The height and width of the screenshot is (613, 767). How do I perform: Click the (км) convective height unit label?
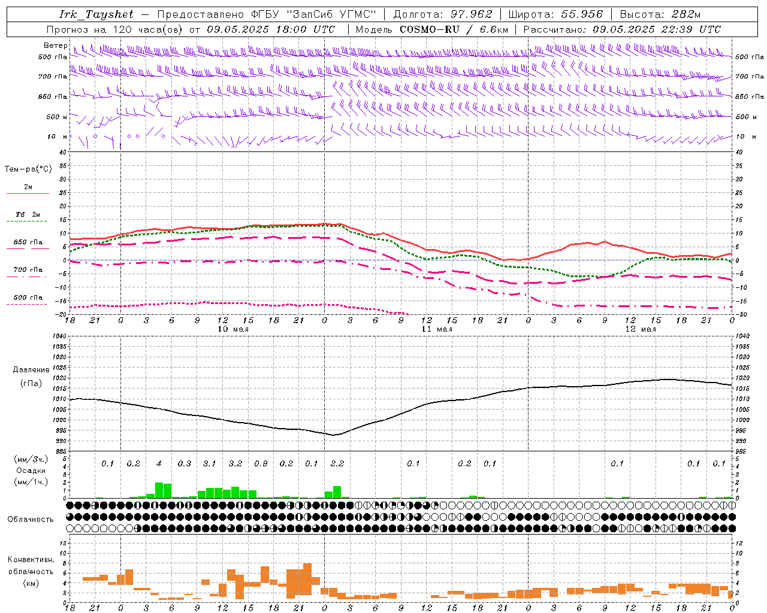coord(31,583)
